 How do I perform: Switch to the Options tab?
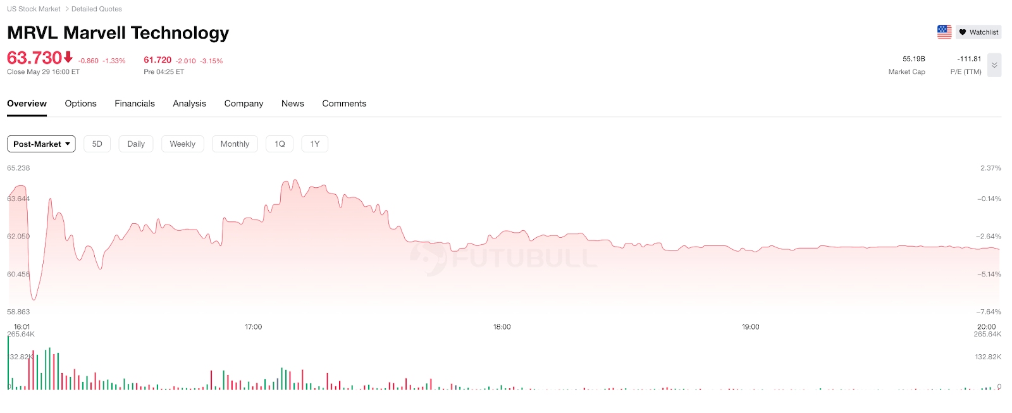[80, 103]
